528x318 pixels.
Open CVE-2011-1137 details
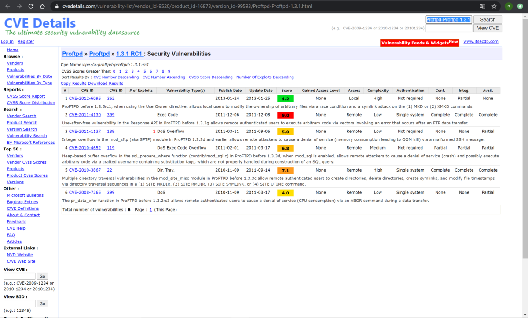85,132
